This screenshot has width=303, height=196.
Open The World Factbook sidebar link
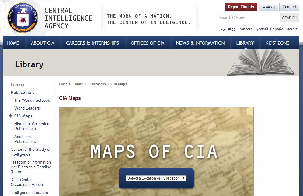[32, 100]
